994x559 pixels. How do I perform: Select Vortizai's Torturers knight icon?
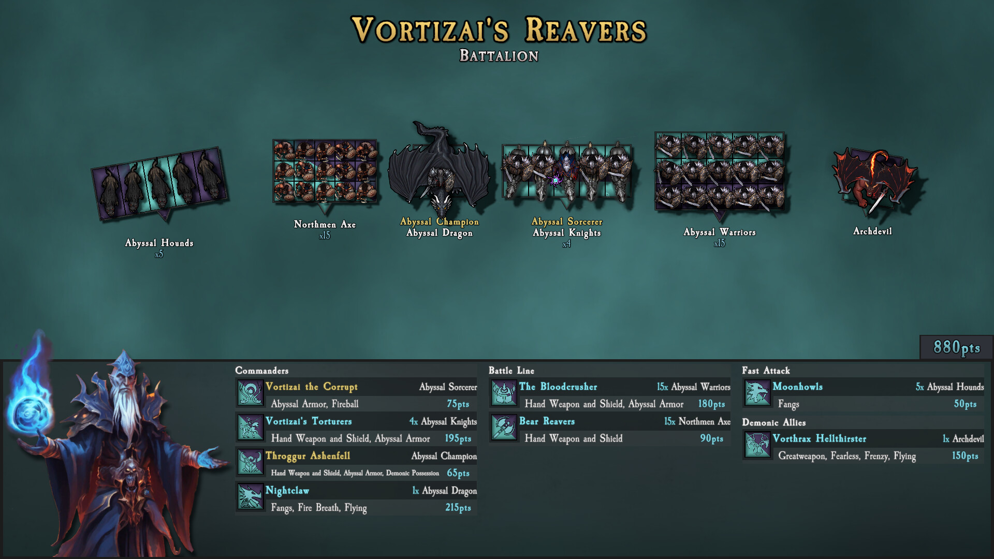251,428
